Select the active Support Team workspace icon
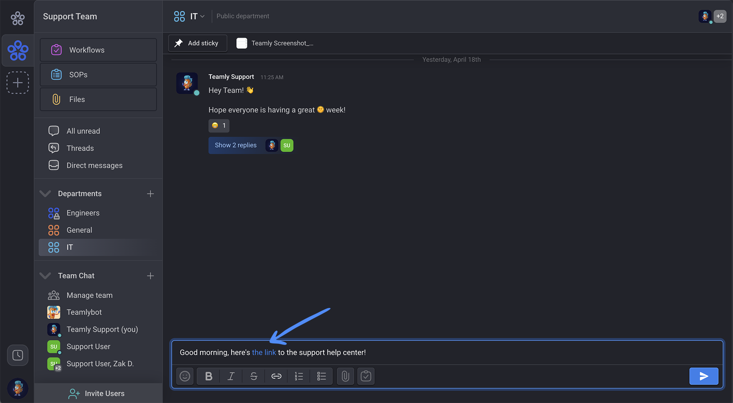The image size is (733, 403). pos(18,50)
